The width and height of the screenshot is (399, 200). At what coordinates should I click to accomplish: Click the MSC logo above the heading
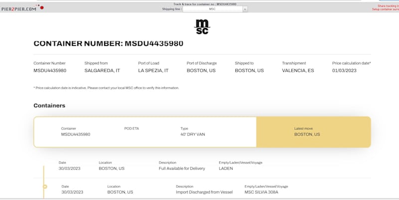202,27
